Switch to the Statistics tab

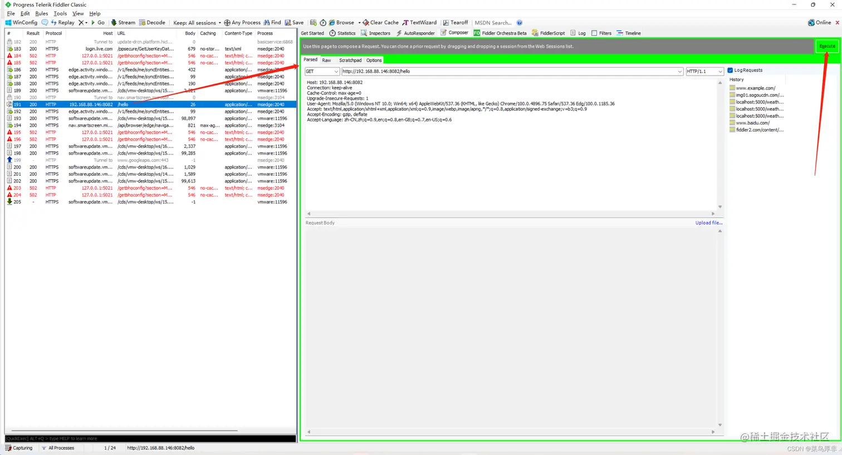tap(342, 33)
